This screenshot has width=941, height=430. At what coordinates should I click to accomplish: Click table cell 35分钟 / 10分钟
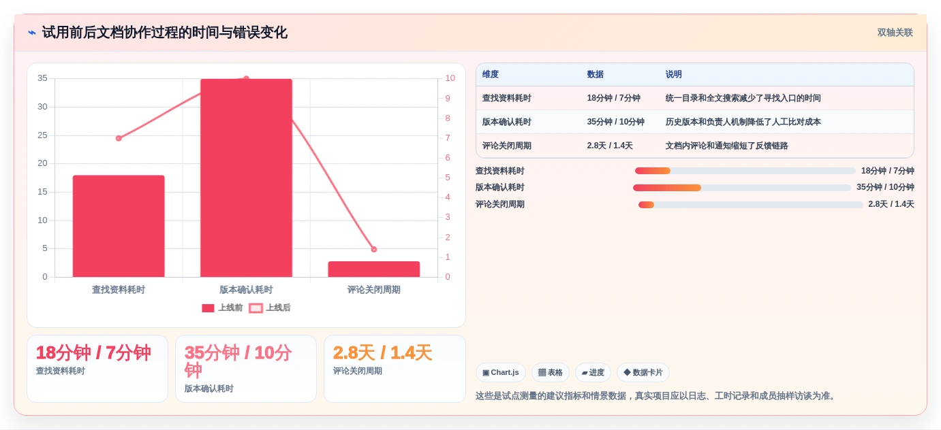coord(615,122)
